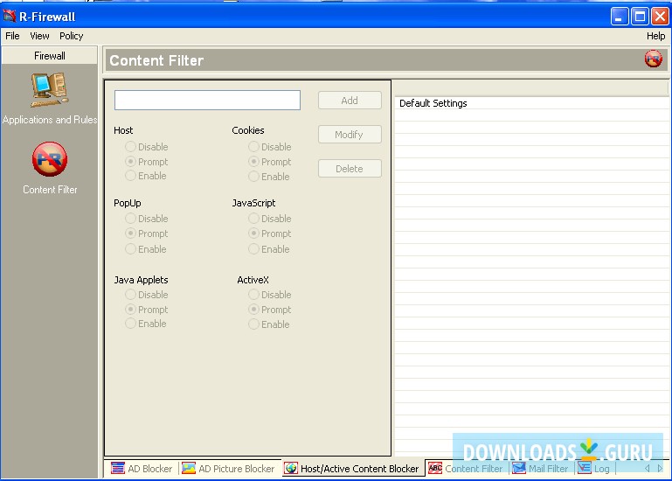Select JavaScript Enable radio button
Screen dimensions: 672x481
point(253,249)
